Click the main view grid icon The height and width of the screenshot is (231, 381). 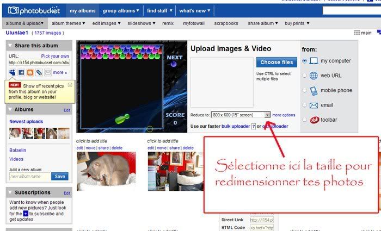click(x=357, y=33)
